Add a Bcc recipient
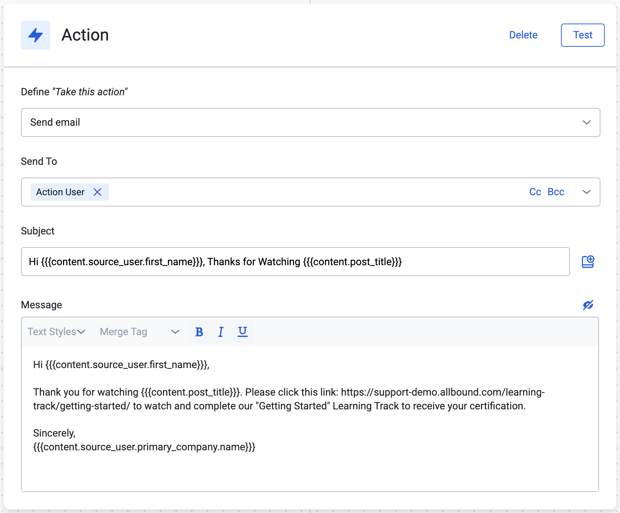 pos(556,192)
